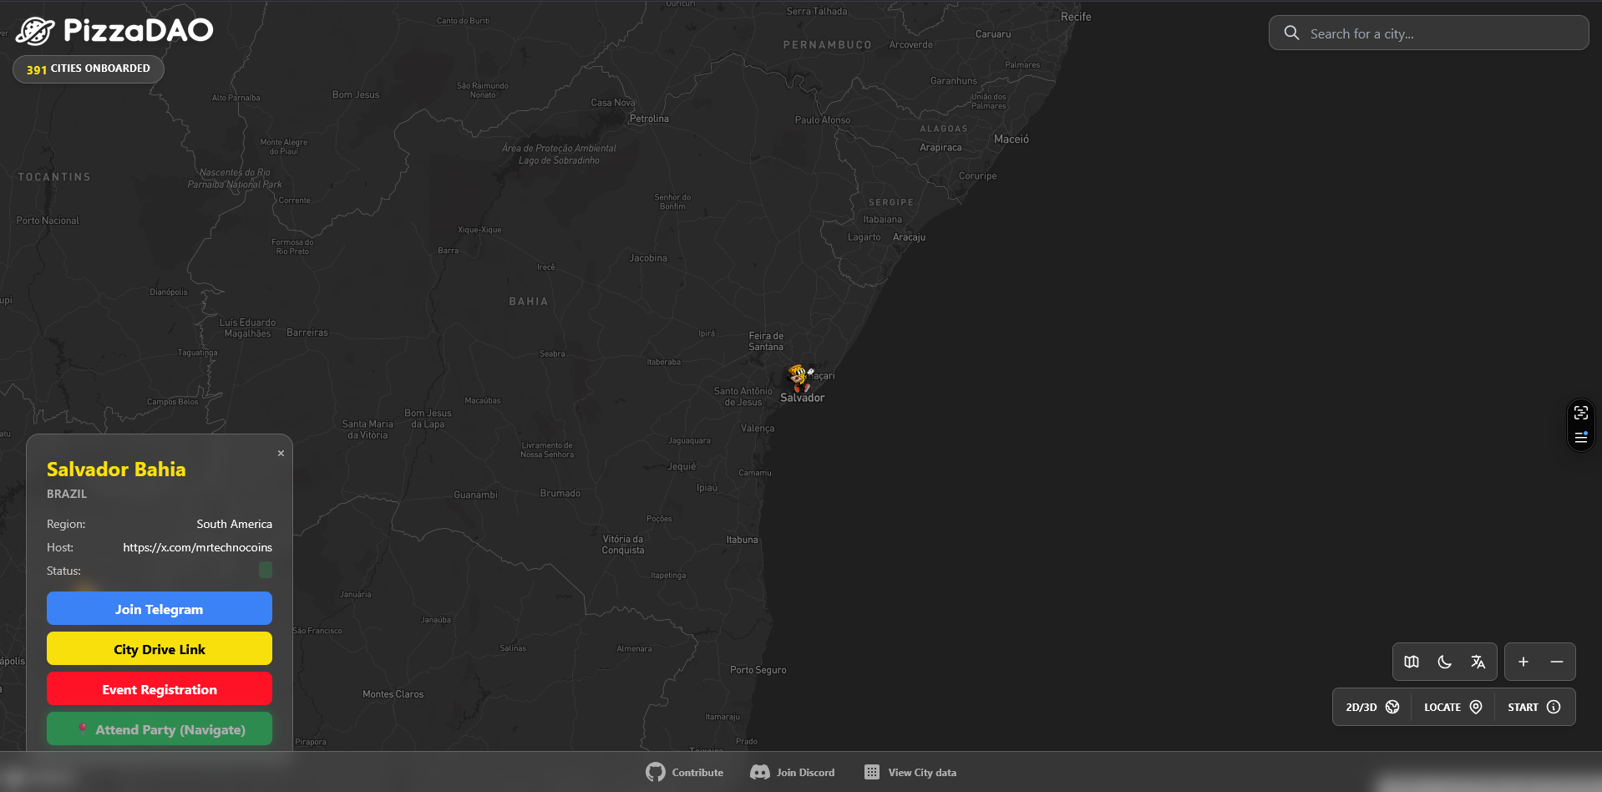Toggle dark mode with the moon icon

1444,662
